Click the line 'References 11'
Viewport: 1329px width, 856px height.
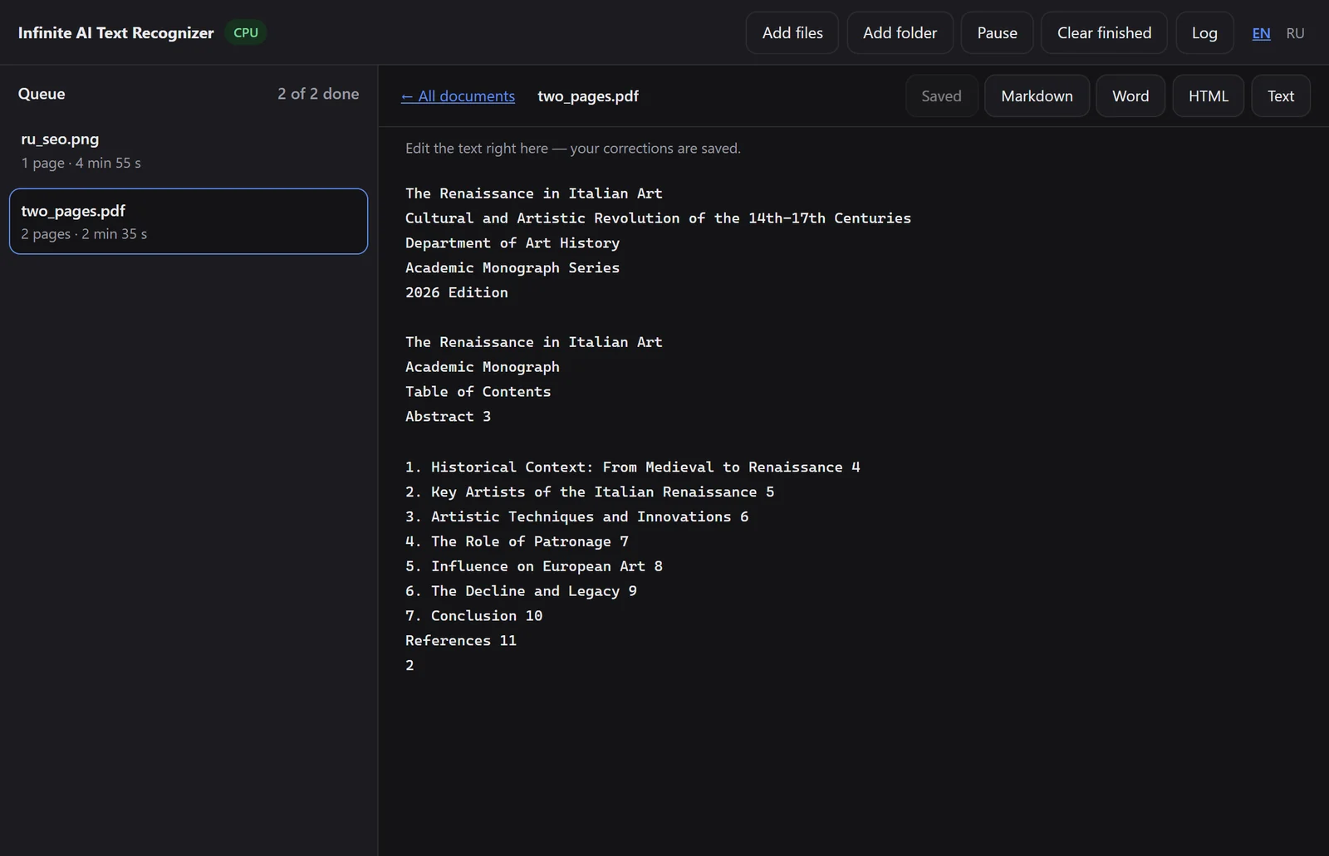461,641
